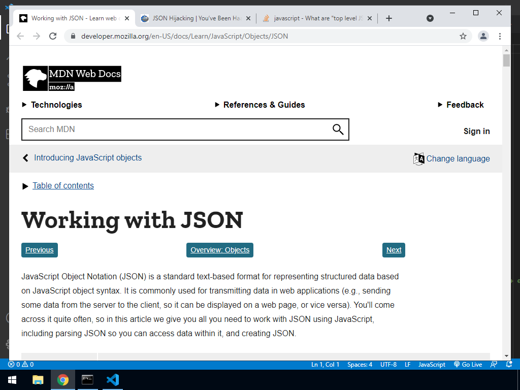
Task: Expand References & Guides menu
Action: point(259,105)
